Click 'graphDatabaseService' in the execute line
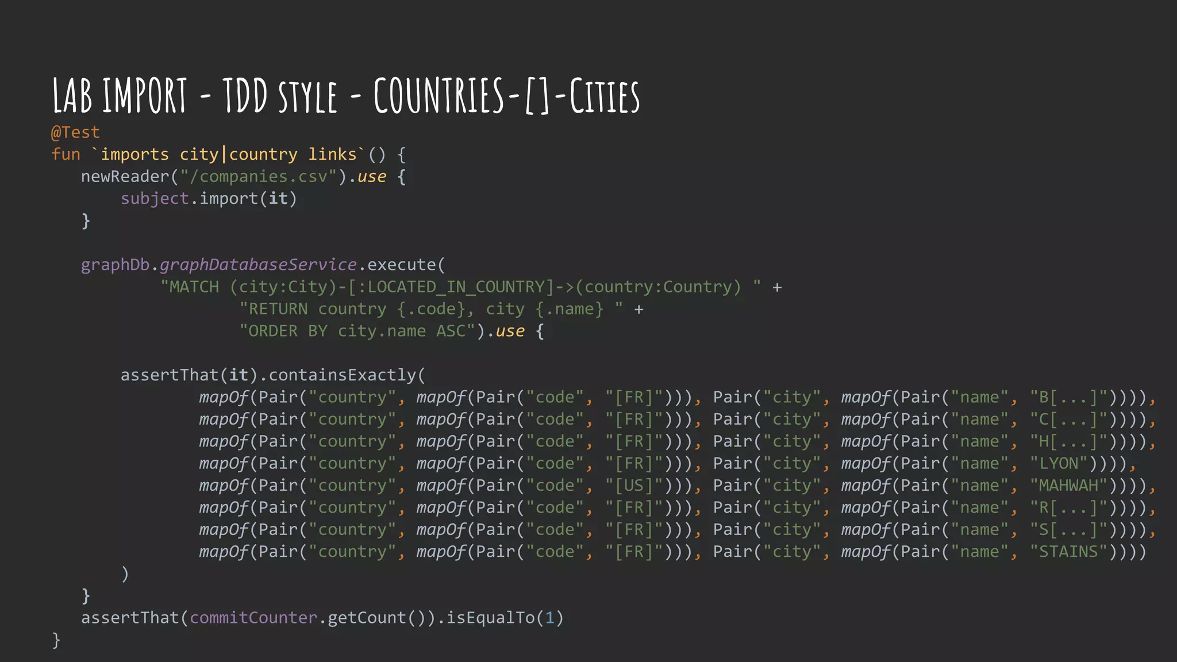The width and height of the screenshot is (1177, 662). point(258,264)
